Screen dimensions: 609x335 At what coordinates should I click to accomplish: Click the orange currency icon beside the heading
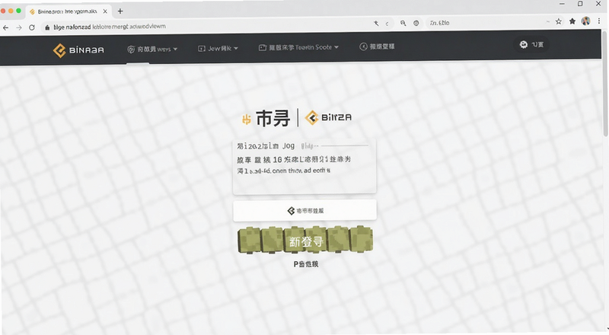[246, 120]
